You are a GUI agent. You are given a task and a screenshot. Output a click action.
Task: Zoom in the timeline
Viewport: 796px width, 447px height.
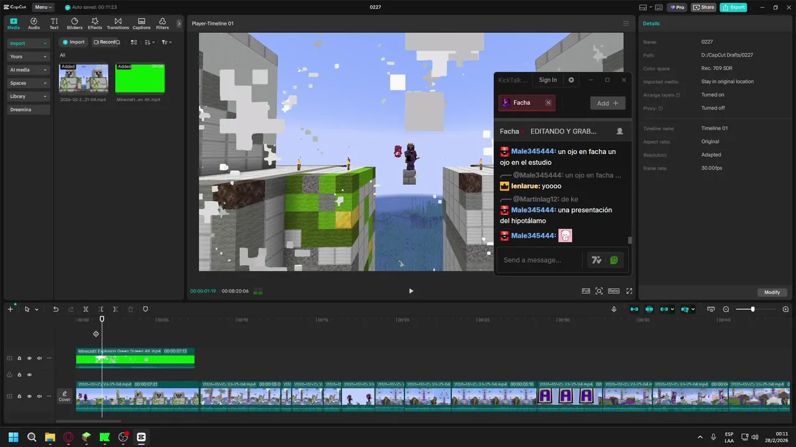(785, 309)
